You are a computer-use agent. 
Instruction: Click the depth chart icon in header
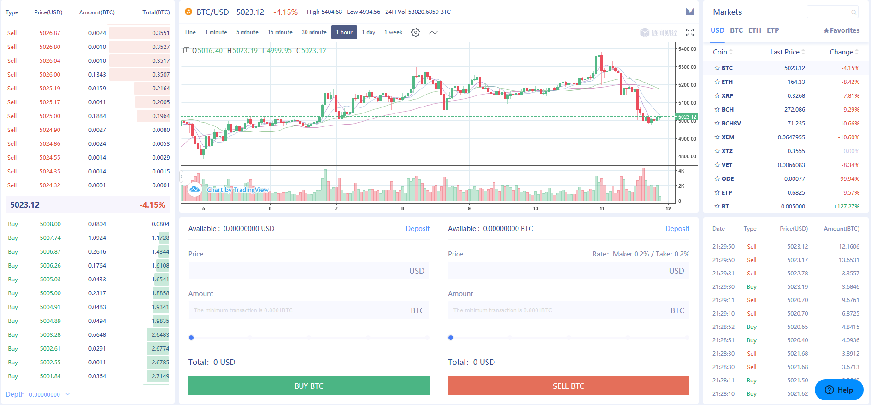(690, 12)
